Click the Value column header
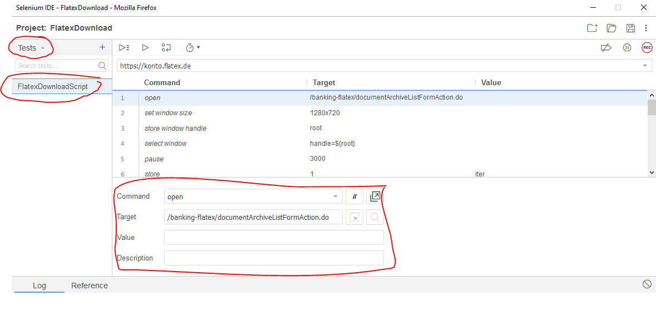 pos(491,82)
